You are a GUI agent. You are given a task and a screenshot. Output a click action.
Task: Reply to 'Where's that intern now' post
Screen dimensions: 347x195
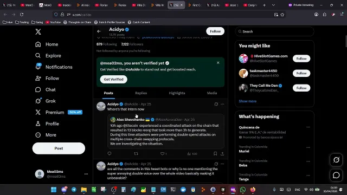110,153
